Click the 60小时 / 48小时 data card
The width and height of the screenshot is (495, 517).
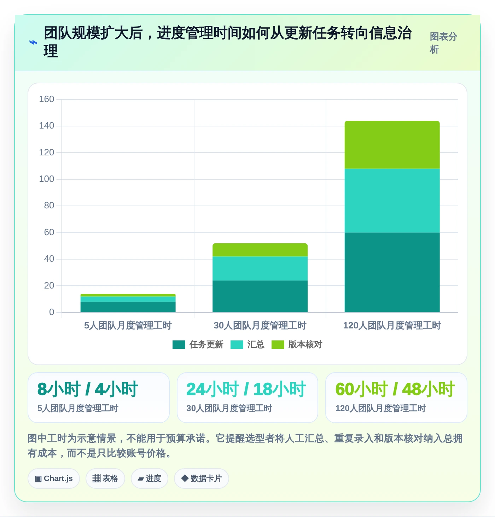pos(396,398)
